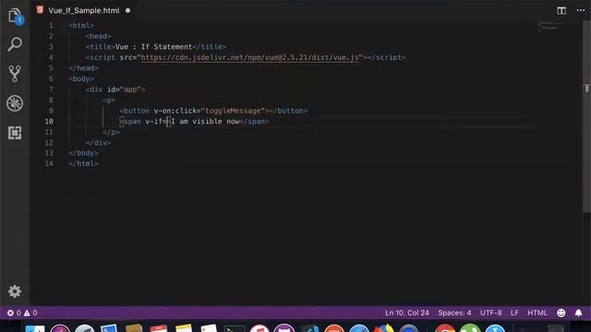Open notifications bell icon

pyautogui.click(x=578, y=313)
